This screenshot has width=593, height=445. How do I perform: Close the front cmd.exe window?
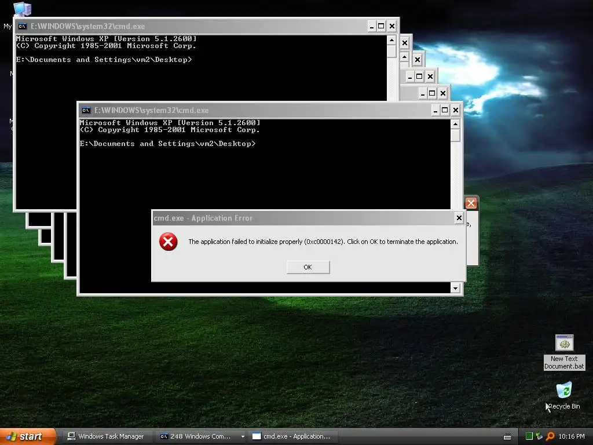coord(455,111)
